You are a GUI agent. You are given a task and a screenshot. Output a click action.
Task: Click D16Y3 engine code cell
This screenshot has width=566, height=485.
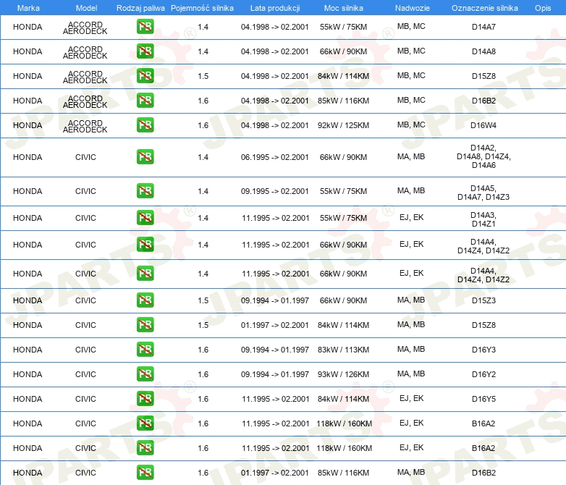[483, 350]
